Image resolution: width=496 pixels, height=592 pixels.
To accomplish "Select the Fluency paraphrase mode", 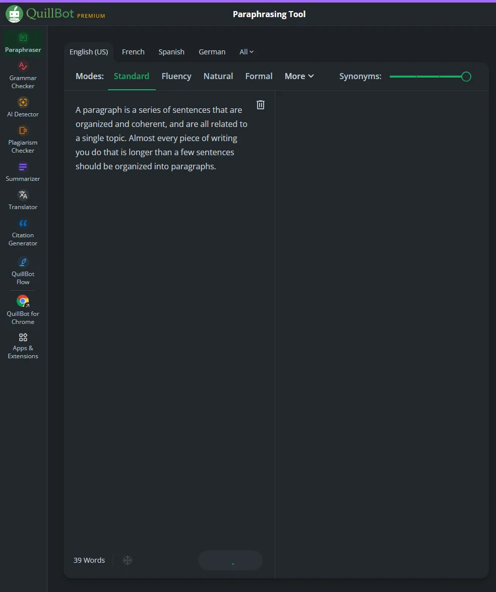I will coord(176,76).
